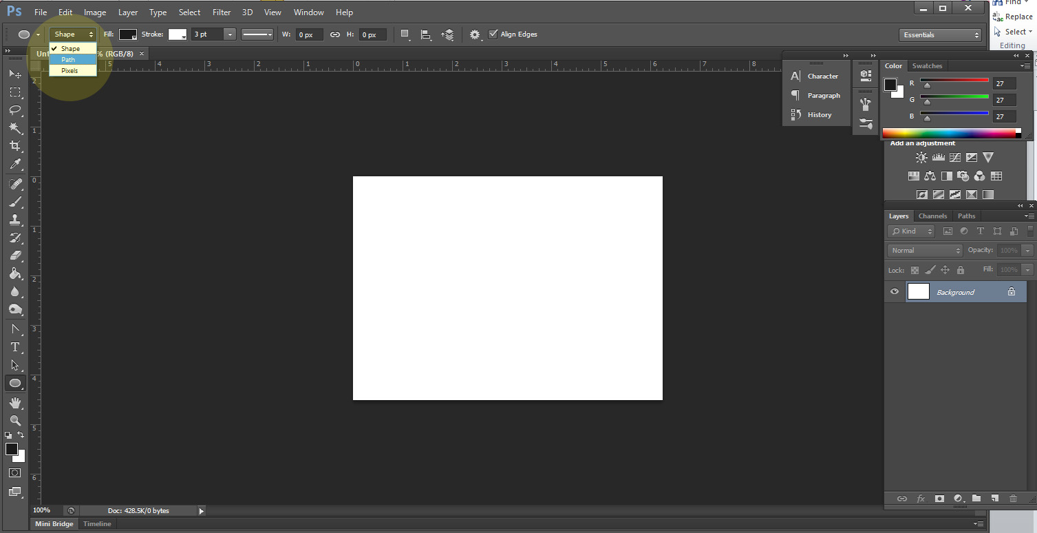The height and width of the screenshot is (533, 1037).
Task: Open the History panel
Action: pyautogui.click(x=819, y=115)
